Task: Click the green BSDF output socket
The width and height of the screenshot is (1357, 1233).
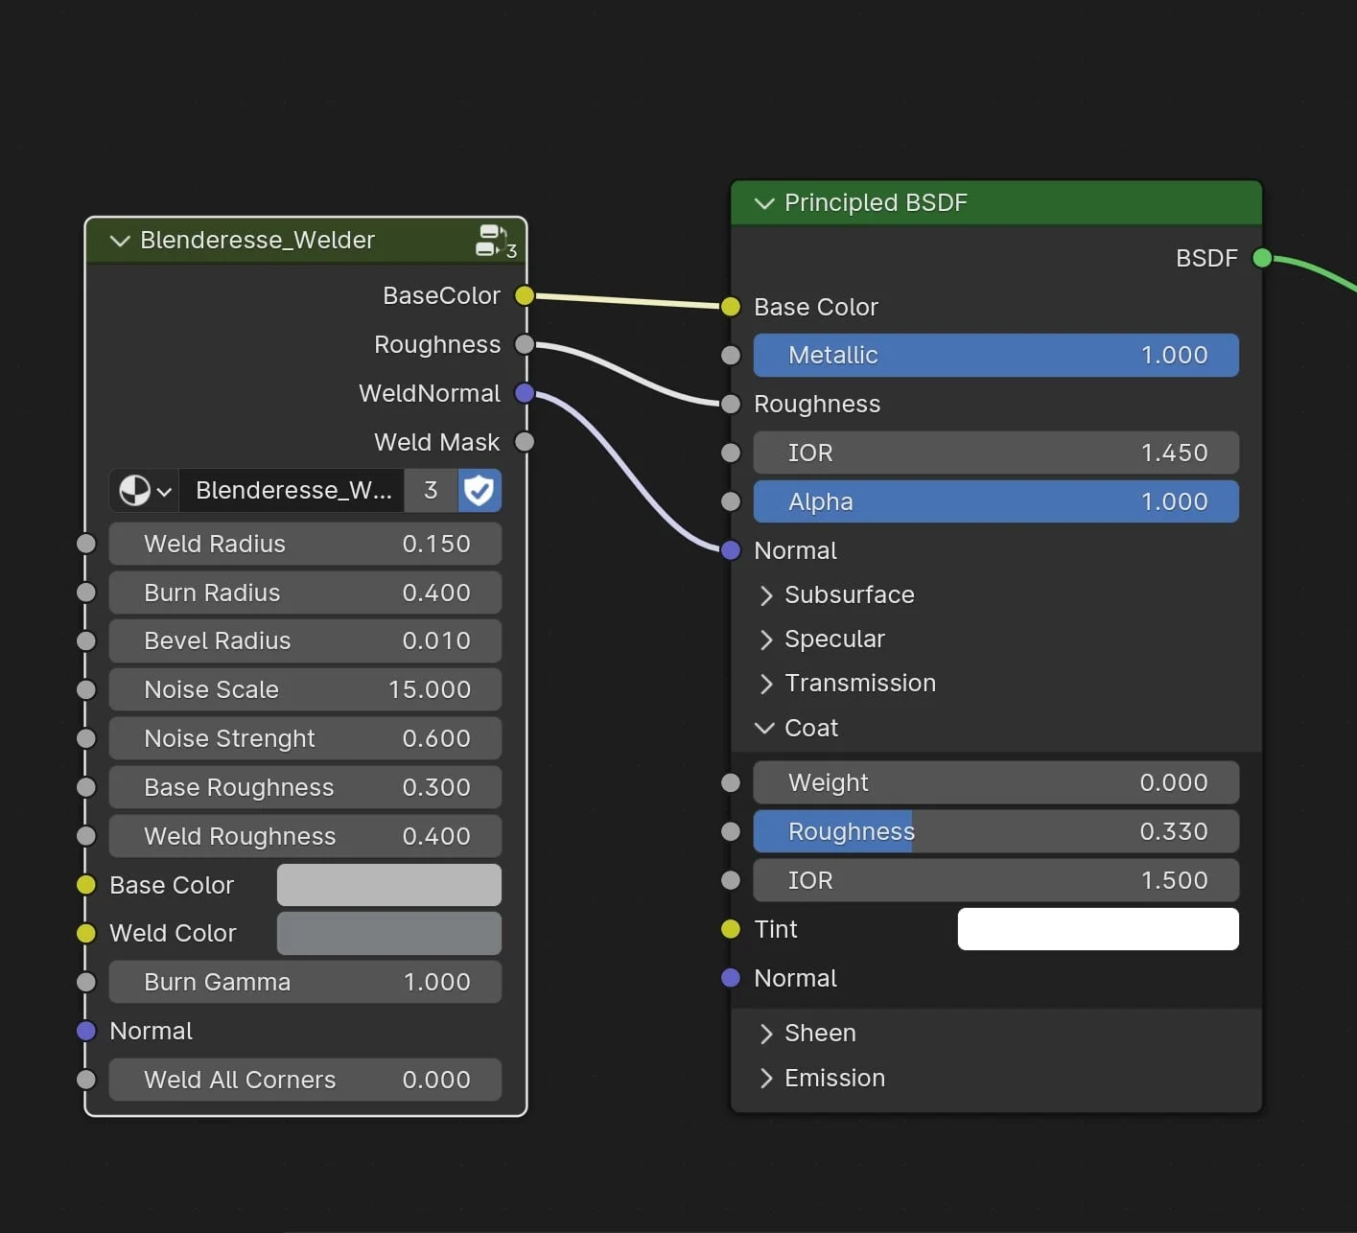Action: 1262,258
